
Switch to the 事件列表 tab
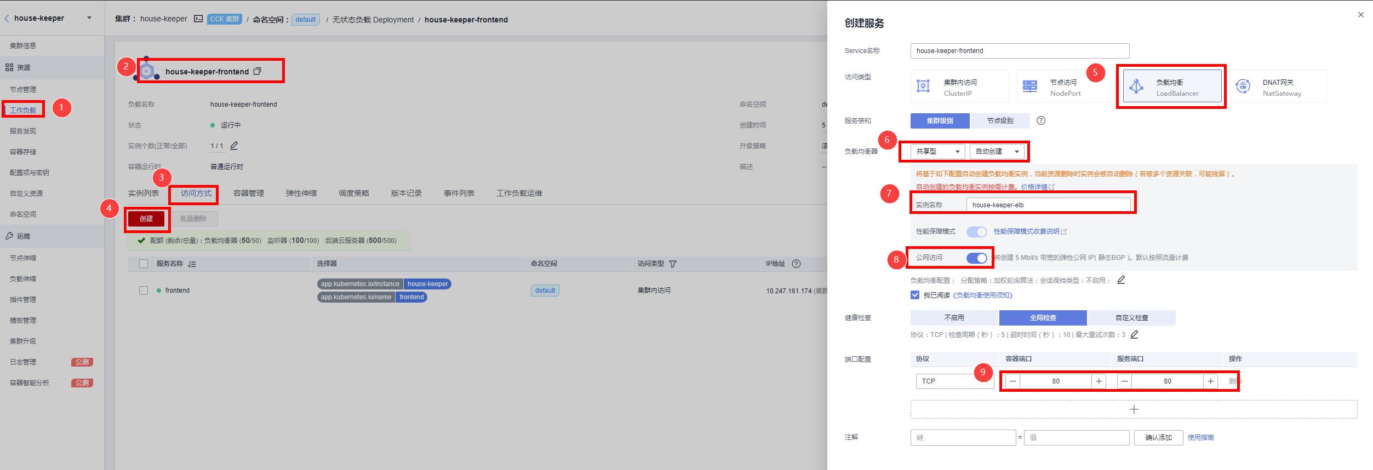[459, 193]
